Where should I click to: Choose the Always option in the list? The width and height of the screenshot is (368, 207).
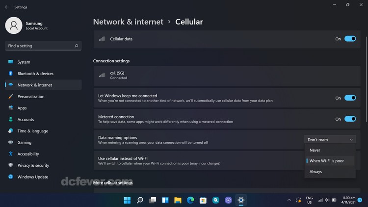pos(315,172)
